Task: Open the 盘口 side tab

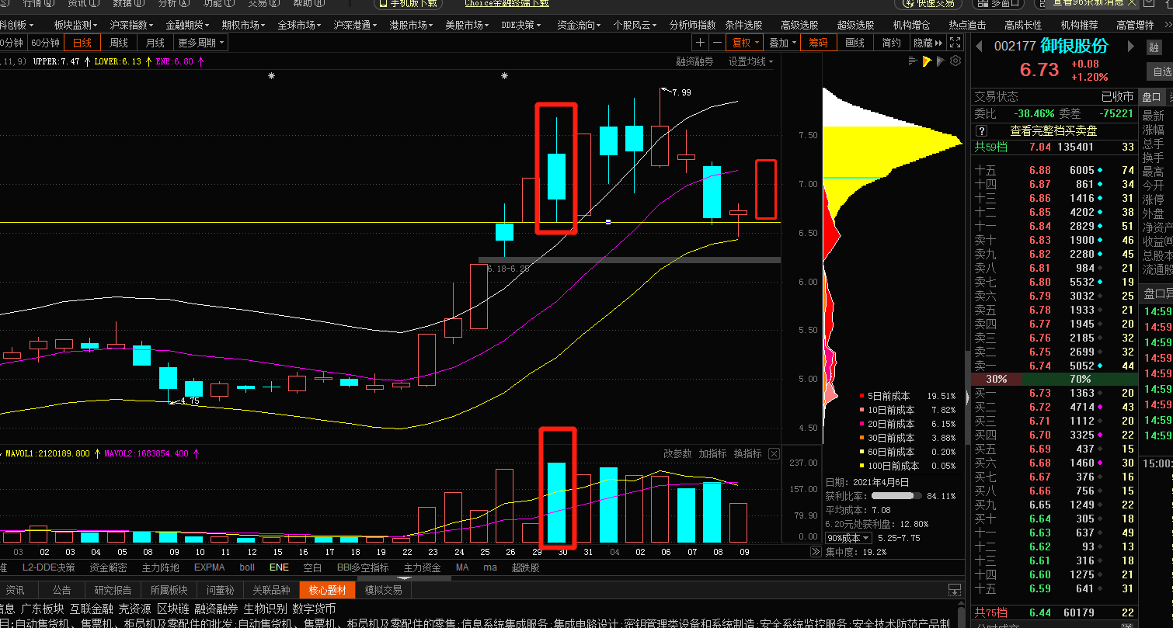Action: [1151, 98]
